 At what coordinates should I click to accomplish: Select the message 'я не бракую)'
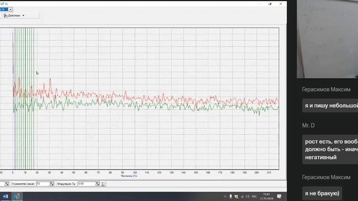[x=322, y=193]
